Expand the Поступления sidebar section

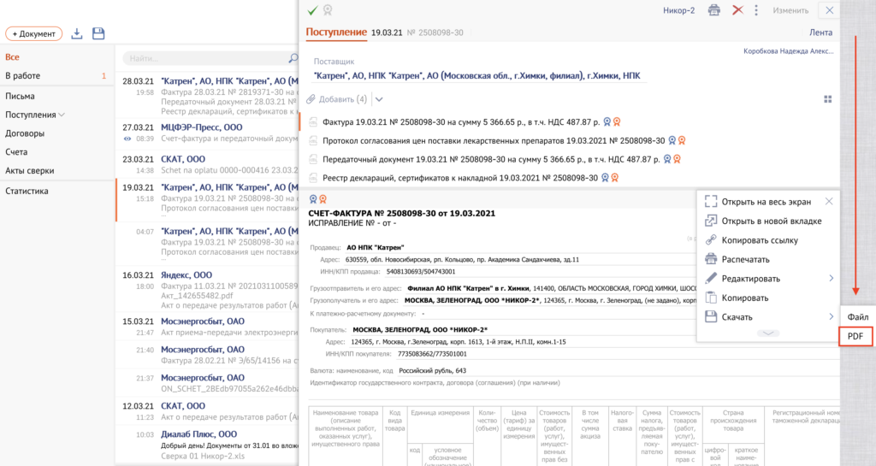[x=62, y=115]
